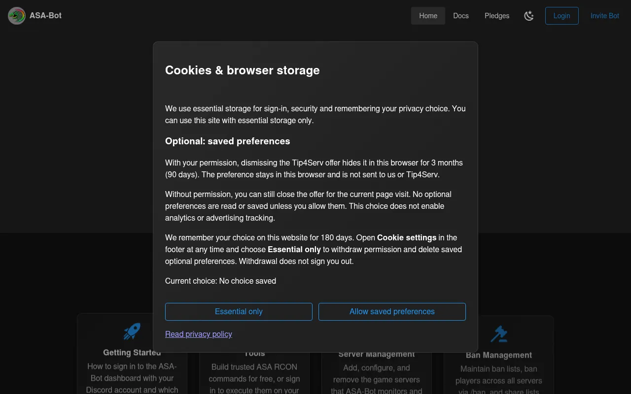Open the Server Management card title
The width and height of the screenshot is (631, 394).
tap(377, 354)
